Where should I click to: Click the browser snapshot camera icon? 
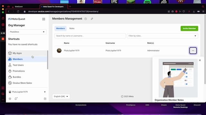point(173,11)
